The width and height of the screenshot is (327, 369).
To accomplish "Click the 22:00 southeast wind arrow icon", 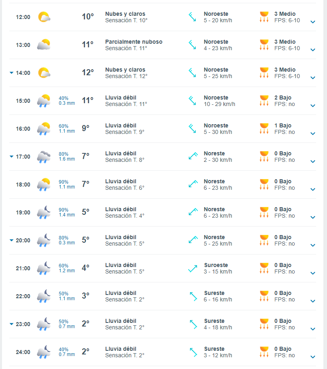I will 193,296.
